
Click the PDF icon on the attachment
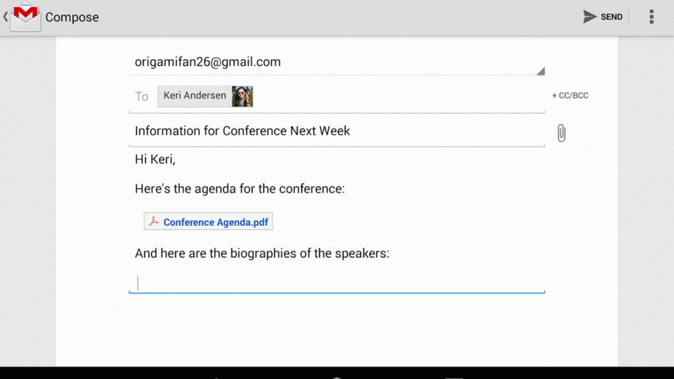click(x=153, y=222)
